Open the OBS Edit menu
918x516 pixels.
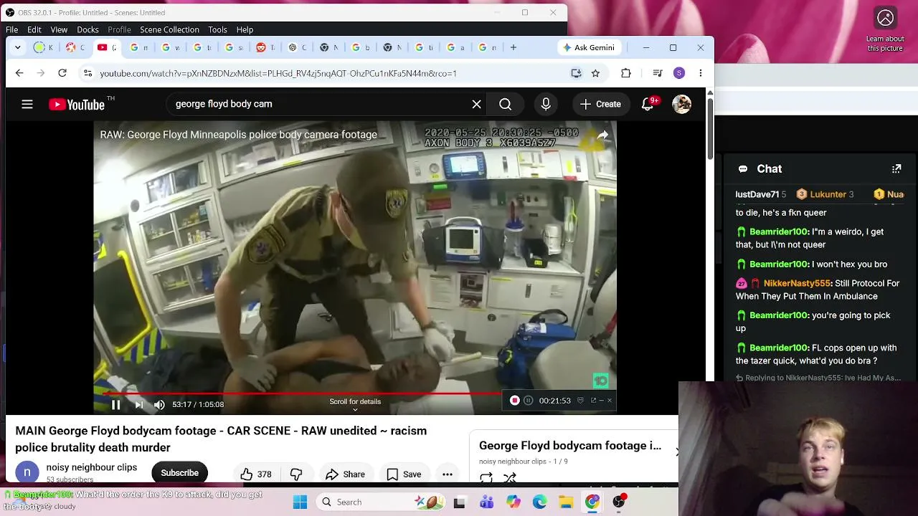(x=34, y=29)
